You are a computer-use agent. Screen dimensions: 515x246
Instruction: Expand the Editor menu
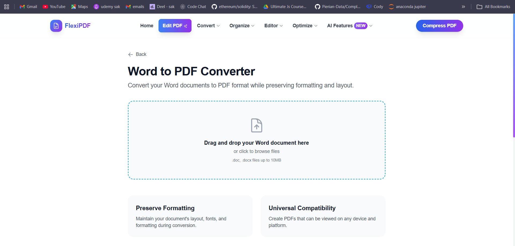pos(273,26)
